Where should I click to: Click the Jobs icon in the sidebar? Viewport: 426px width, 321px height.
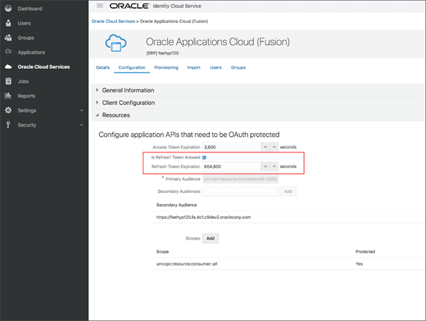click(x=8, y=81)
